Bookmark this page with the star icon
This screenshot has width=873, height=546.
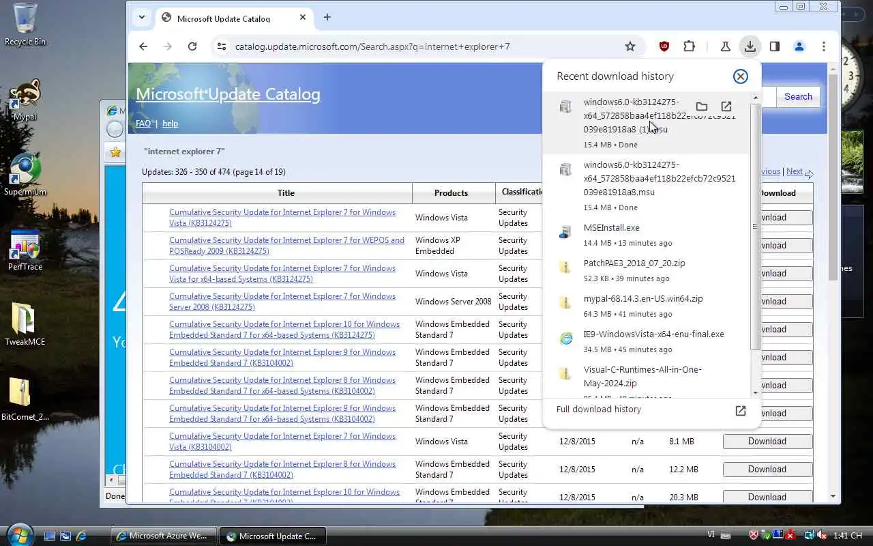(630, 46)
